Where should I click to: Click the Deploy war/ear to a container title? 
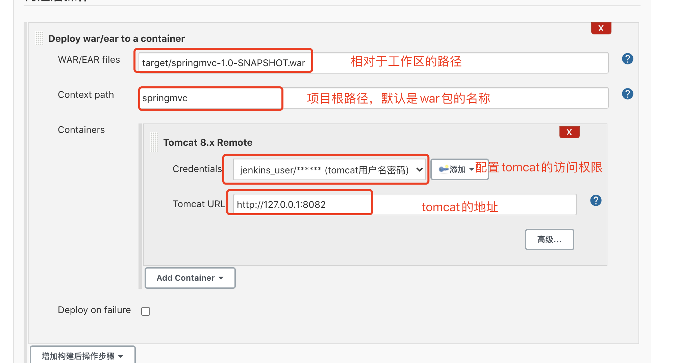(x=117, y=39)
